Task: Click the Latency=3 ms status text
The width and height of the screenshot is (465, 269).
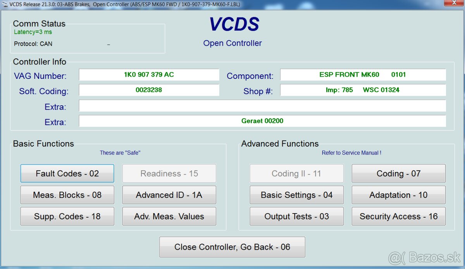Action: (33, 32)
